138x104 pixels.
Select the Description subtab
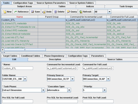(55, 59)
